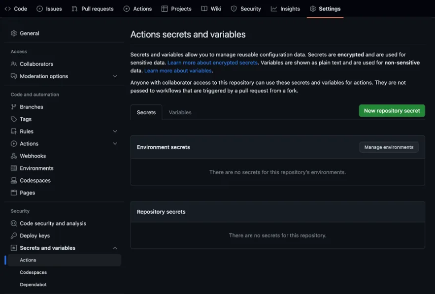The image size is (435, 294).
Task: Click the Branches git-branch icon
Action: tap(14, 107)
